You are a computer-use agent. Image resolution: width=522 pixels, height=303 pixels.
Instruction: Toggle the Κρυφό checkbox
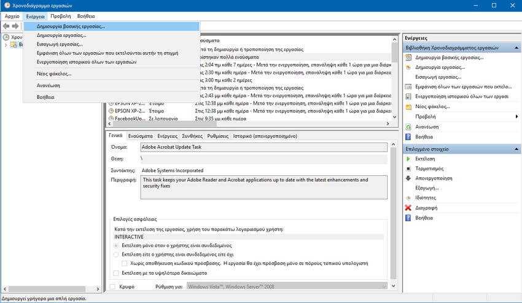click(x=112, y=286)
